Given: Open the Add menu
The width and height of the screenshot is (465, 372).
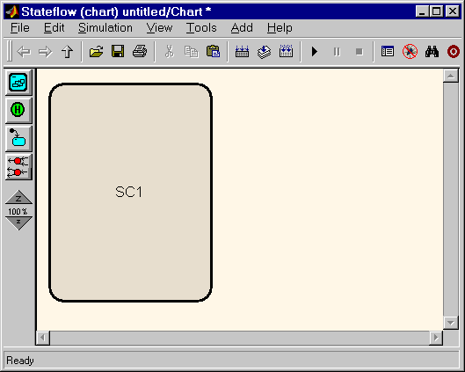Looking at the screenshot, I should pos(242,28).
